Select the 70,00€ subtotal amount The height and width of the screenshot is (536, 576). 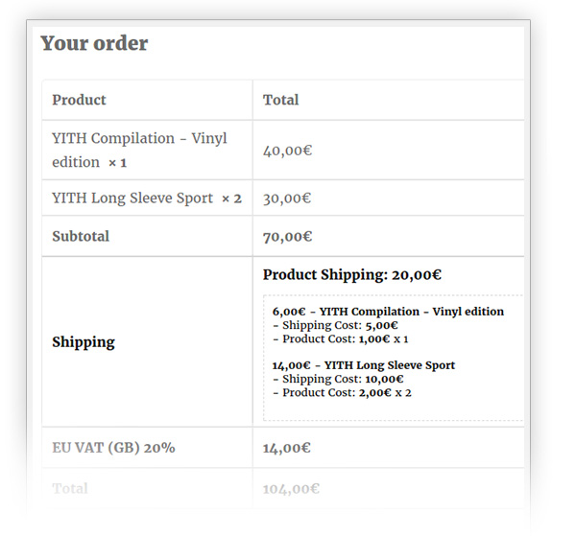point(287,236)
